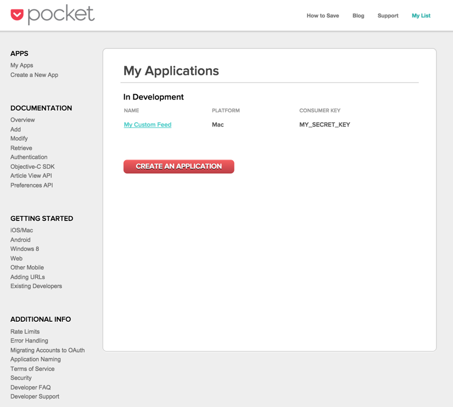453x407 pixels.
Task: Open Android getting started guide
Action: (20, 240)
